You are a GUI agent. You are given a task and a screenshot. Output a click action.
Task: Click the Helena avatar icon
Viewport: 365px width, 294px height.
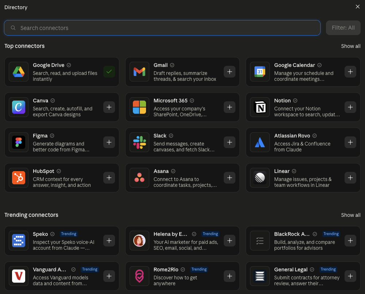[x=139, y=241]
